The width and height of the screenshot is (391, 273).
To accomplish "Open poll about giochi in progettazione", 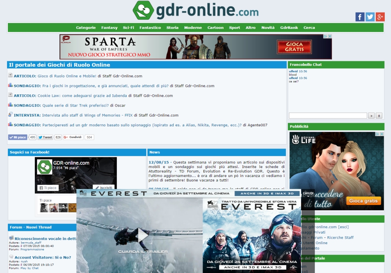I will (x=106, y=86).
